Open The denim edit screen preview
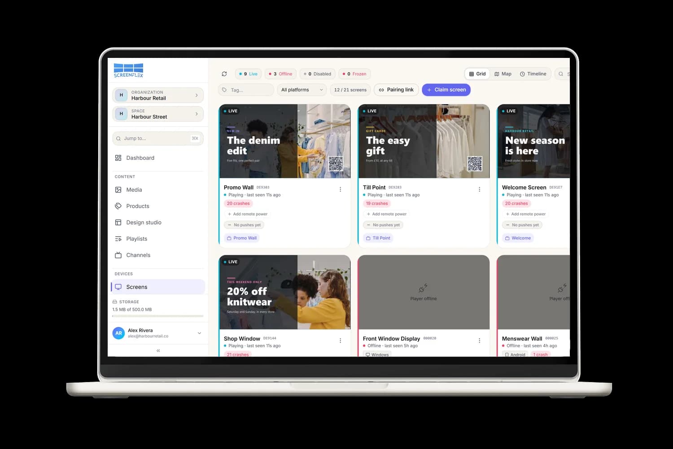Image resolution: width=673 pixels, height=449 pixels. [285, 141]
